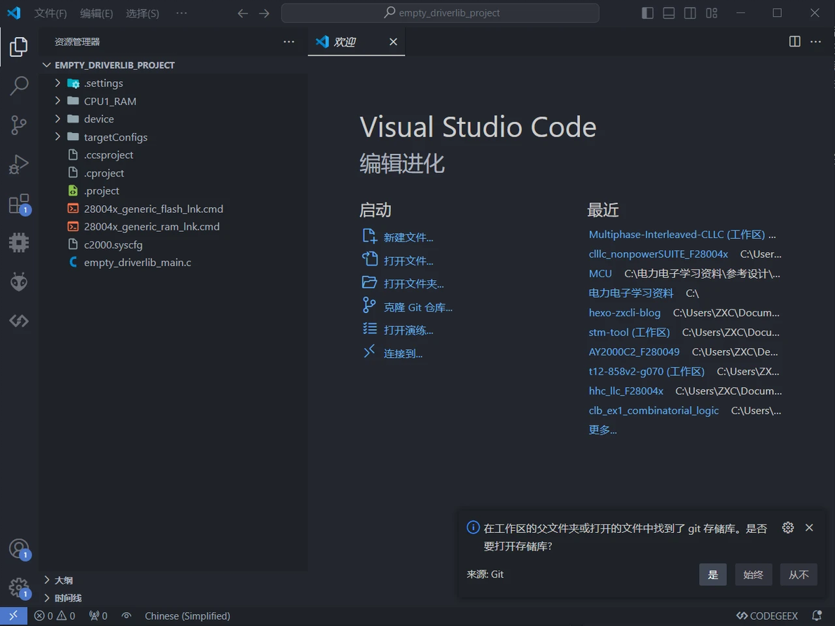This screenshot has height=626, width=835.
Task: Open the Search view in activity bar
Action: pyautogui.click(x=19, y=86)
